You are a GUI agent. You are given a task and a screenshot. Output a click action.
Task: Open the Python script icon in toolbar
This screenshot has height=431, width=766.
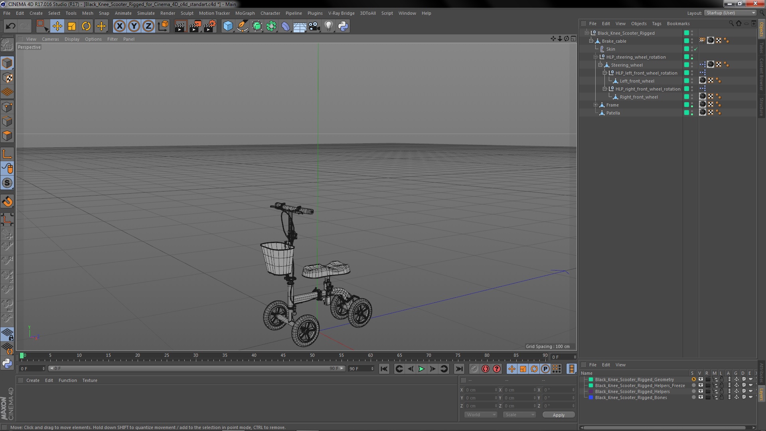343,26
